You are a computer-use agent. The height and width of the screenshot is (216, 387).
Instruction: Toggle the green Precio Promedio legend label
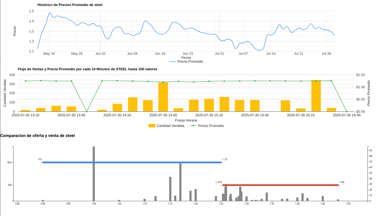(x=211, y=126)
